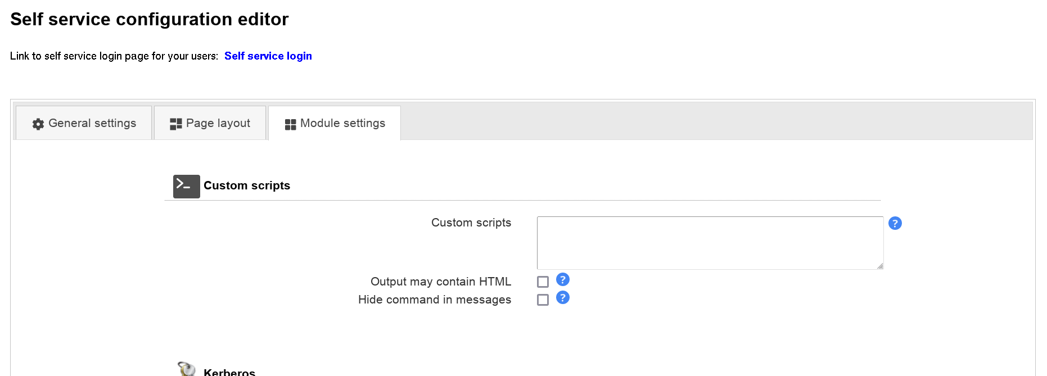1047x376 pixels.
Task: Click the layout icon on Page layout tab
Action: pyautogui.click(x=176, y=124)
